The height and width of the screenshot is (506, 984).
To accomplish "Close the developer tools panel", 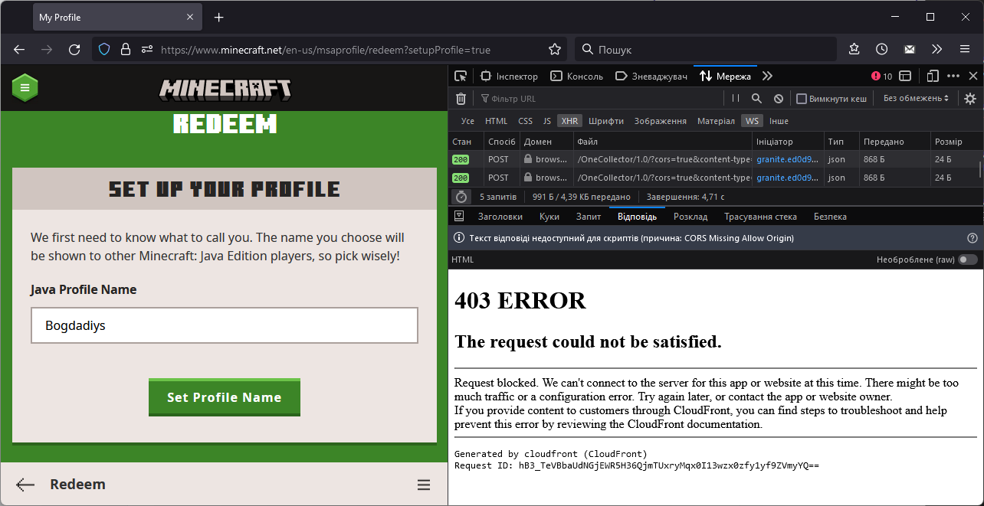I will 973,76.
